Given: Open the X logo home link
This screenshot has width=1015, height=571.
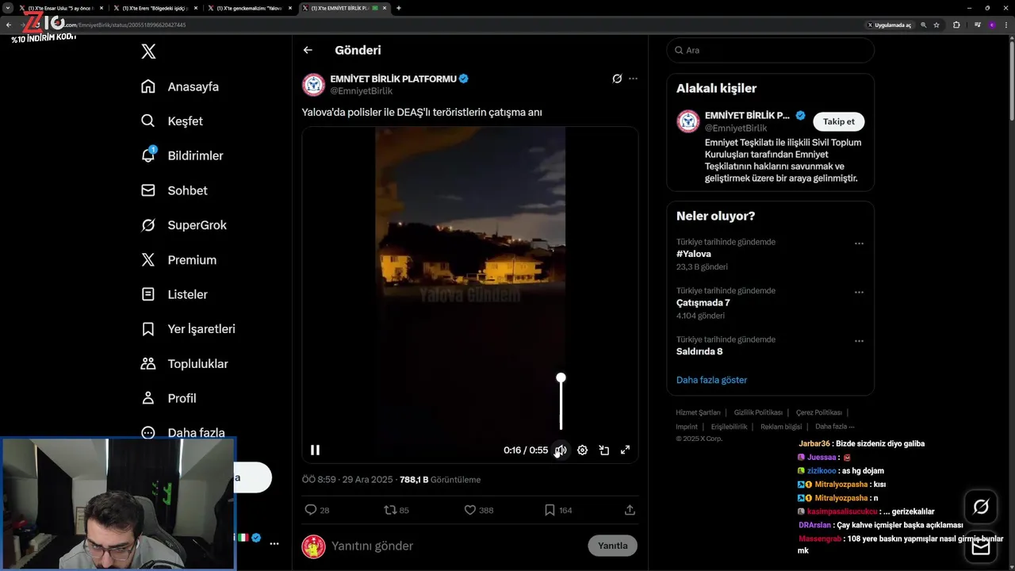Looking at the screenshot, I should [148, 52].
